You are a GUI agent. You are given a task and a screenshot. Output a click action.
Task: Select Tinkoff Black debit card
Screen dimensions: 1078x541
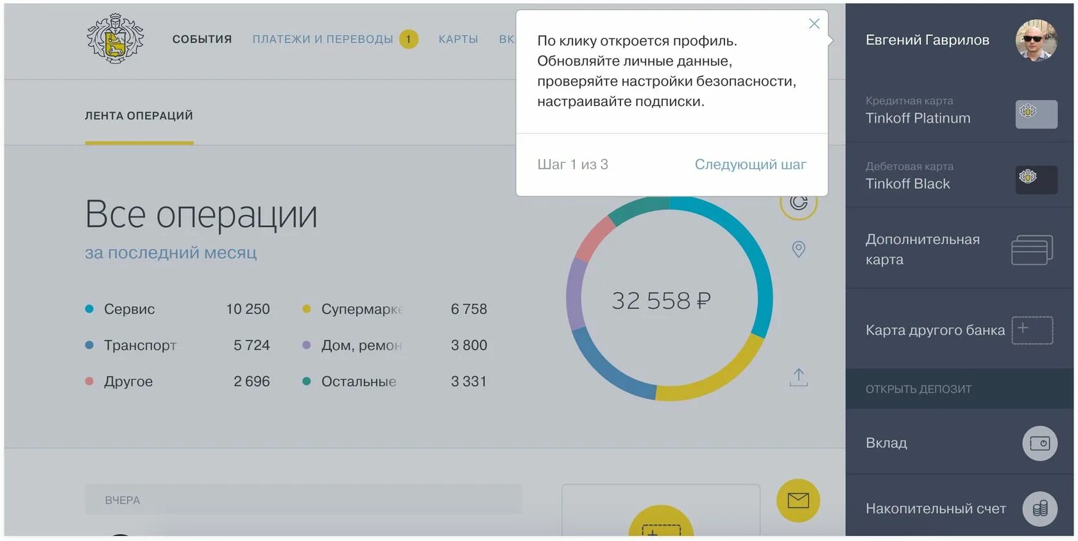(961, 175)
